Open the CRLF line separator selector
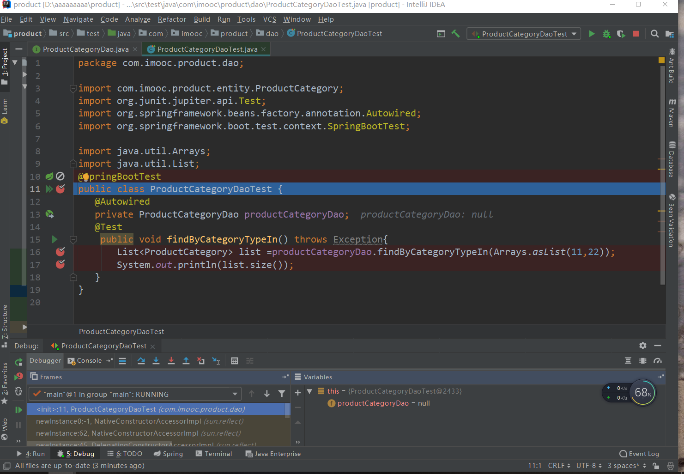 (559, 466)
